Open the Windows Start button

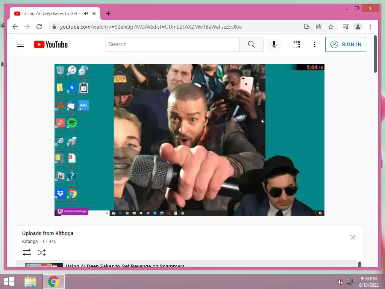coord(9,281)
